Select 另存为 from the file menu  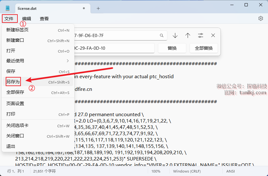13,82
